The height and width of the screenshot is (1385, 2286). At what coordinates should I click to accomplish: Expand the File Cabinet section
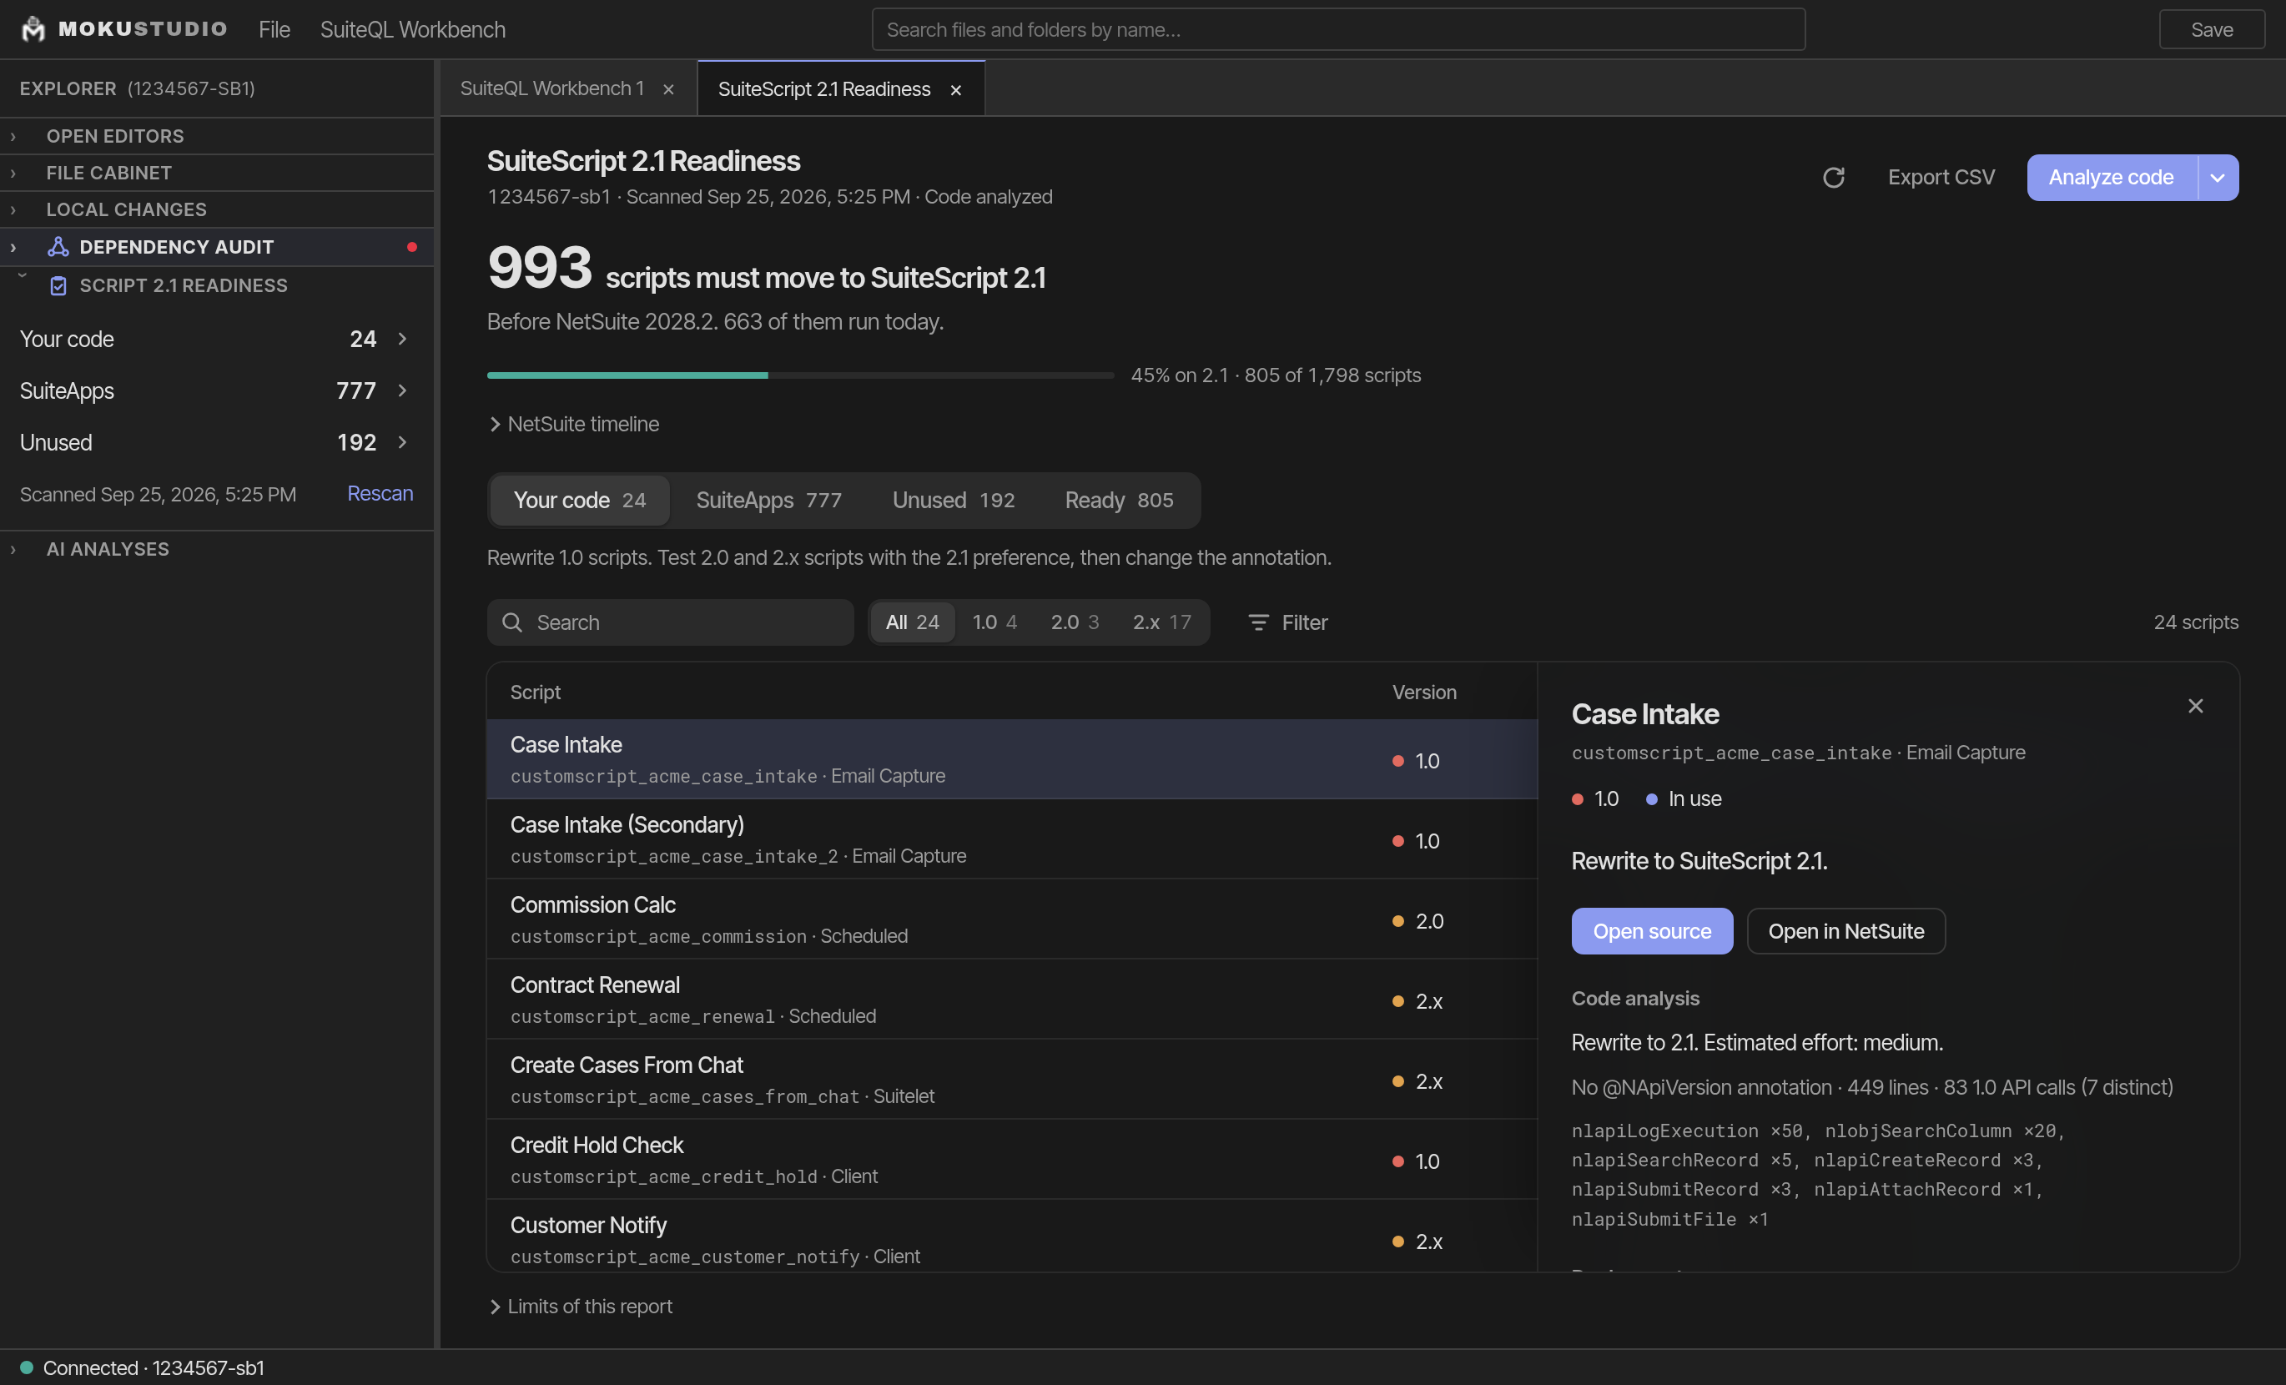click(217, 173)
